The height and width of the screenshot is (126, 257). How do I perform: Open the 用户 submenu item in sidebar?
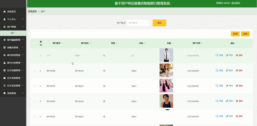[x=13, y=33]
